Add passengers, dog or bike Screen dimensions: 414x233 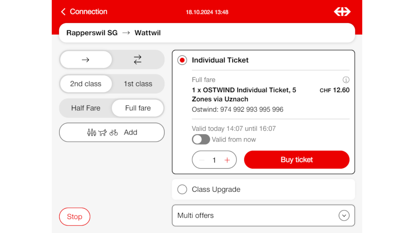point(112,132)
